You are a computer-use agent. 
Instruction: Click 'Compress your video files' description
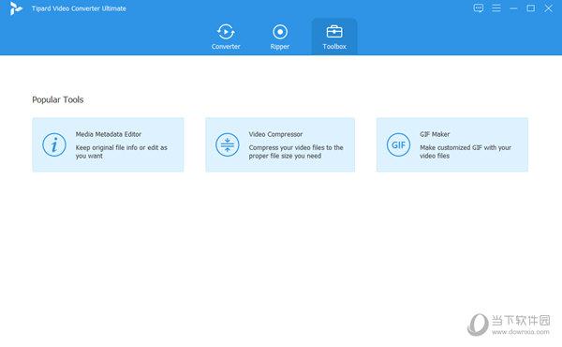296,151
